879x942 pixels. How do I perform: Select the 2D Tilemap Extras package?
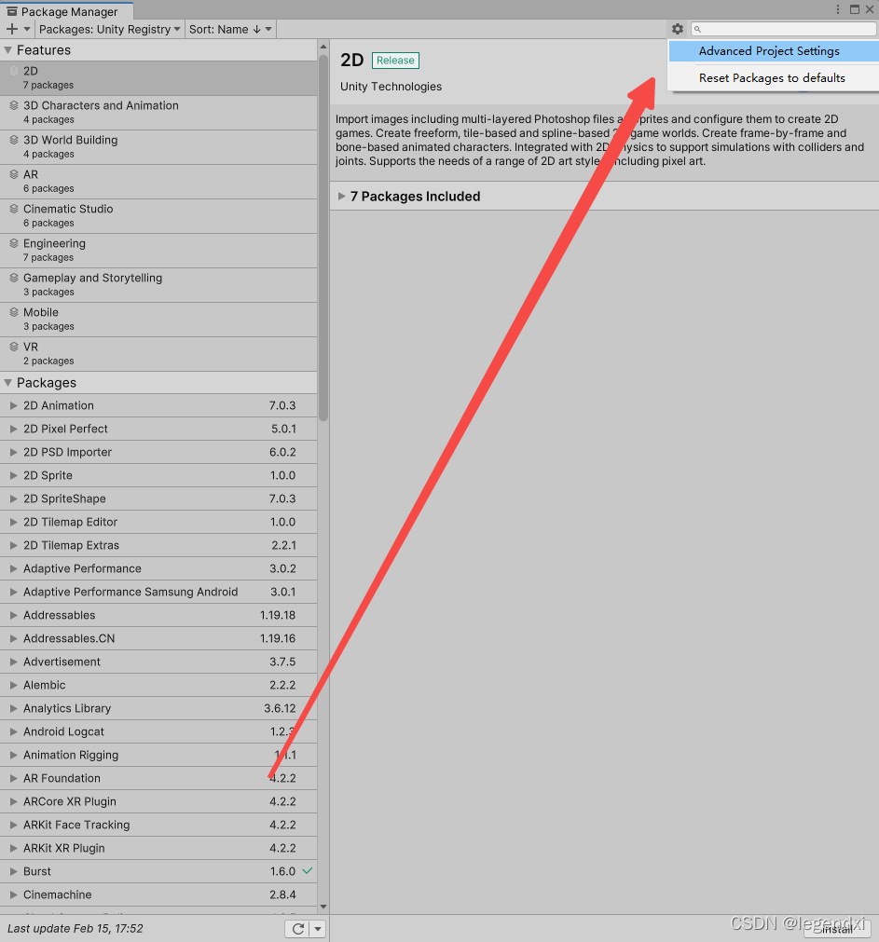point(158,545)
